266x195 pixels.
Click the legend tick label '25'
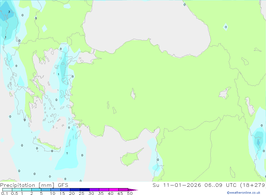coord(81,193)
